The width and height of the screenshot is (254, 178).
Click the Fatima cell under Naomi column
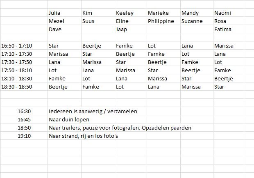point(229,30)
